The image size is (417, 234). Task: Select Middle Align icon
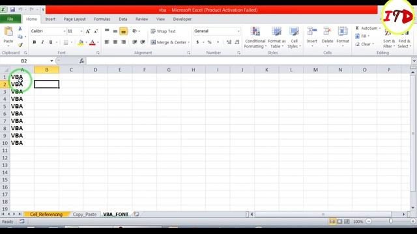pos(115,31)
